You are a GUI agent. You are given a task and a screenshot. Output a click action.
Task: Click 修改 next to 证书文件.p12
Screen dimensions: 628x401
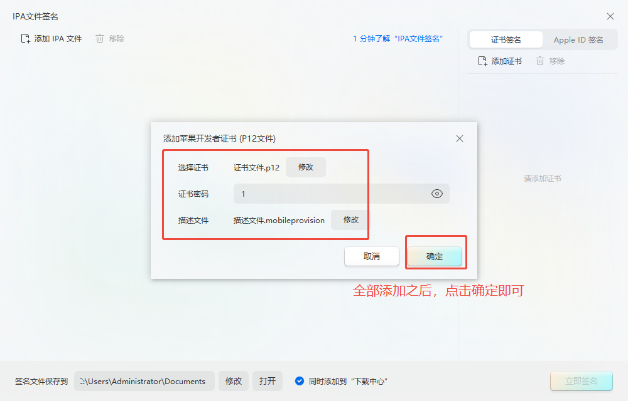tap(306, 167)
